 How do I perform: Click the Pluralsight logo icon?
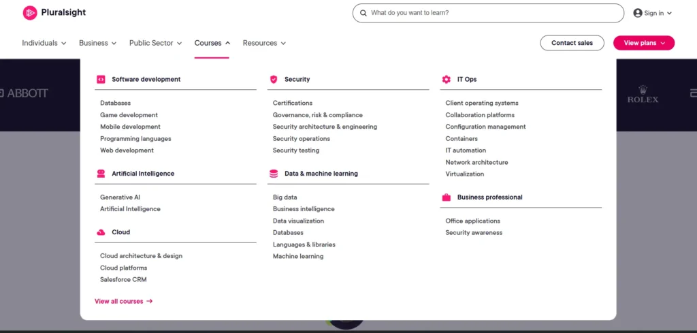[x=29, y=13]
